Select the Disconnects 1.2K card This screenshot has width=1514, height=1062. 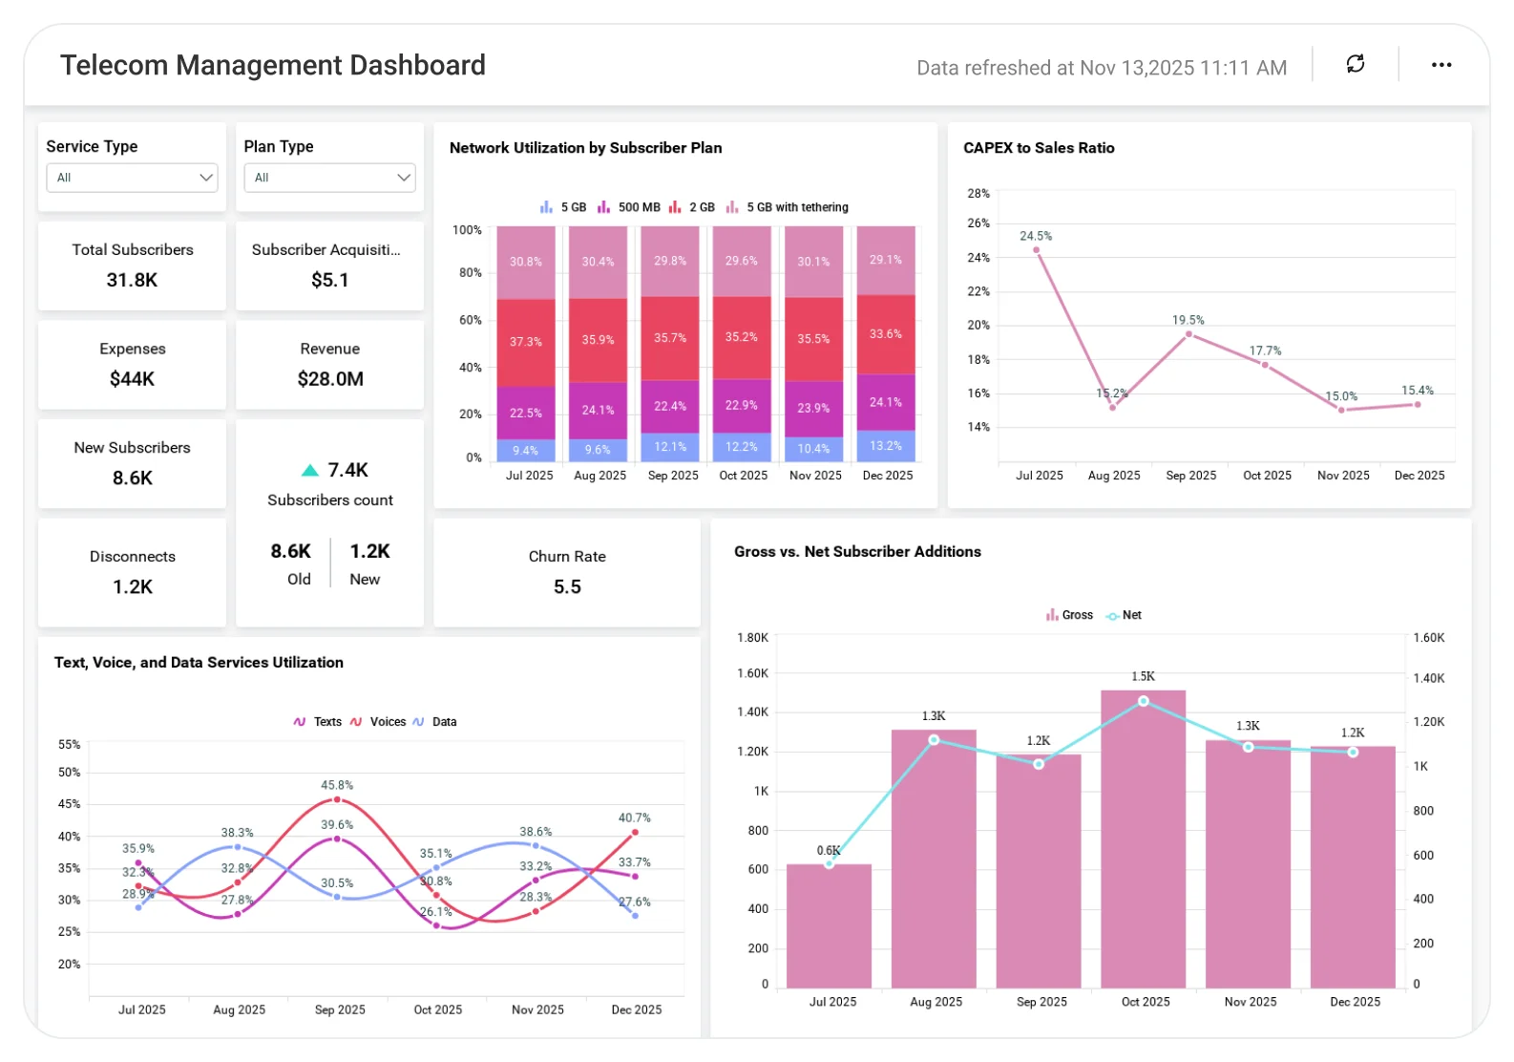coord(132,572)
